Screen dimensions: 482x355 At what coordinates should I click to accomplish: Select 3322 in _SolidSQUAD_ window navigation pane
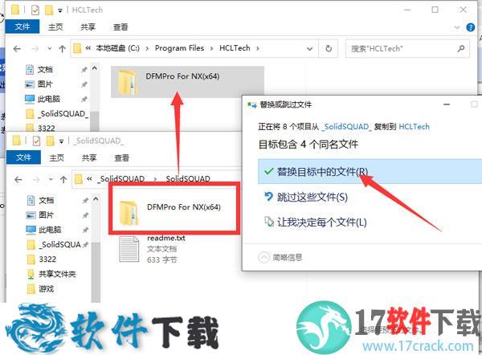click(47, 259)
